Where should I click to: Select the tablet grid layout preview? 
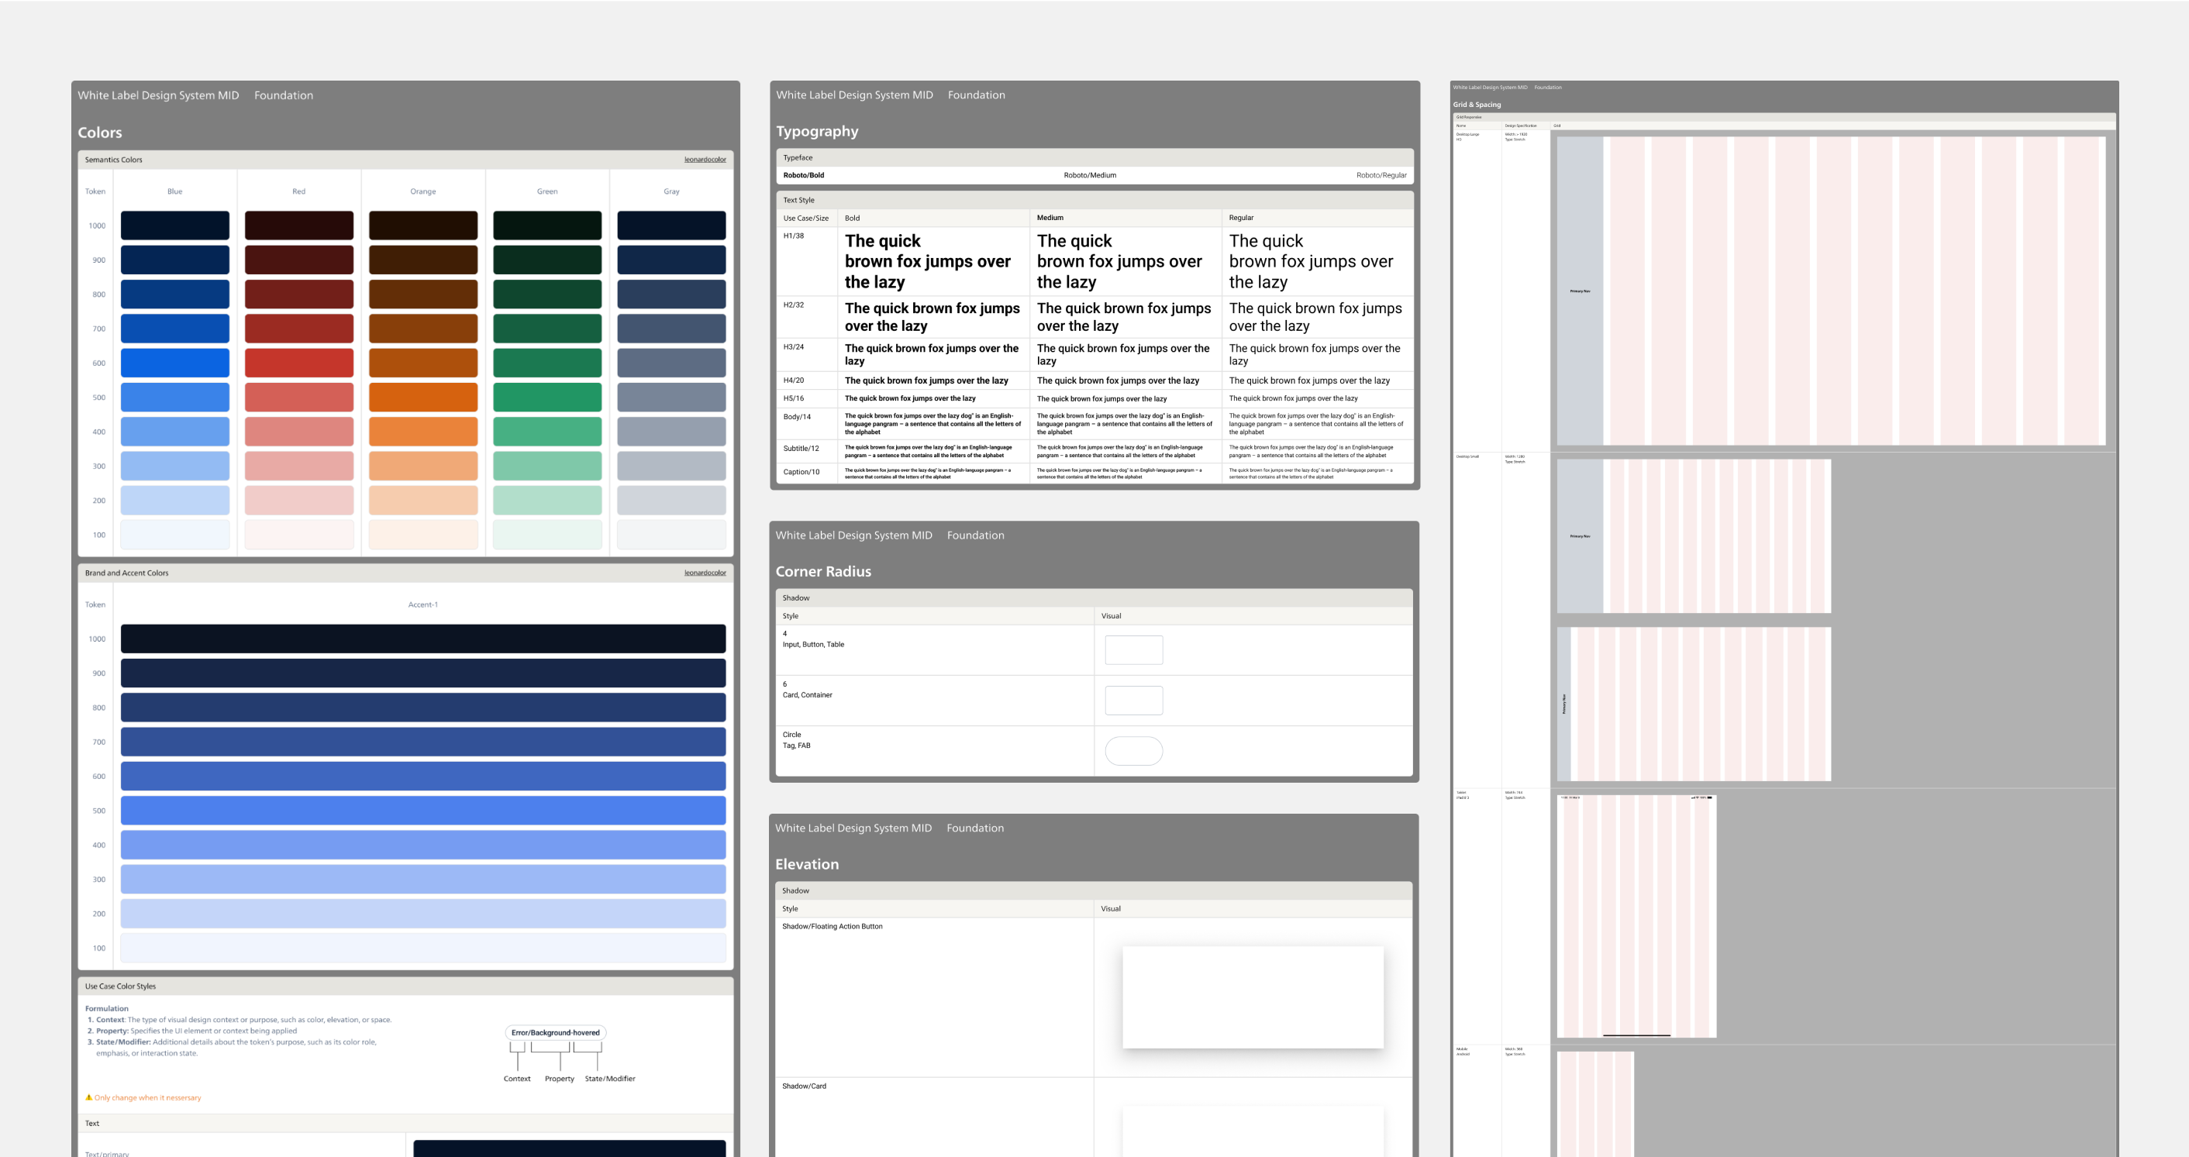click(x=1636, y=916)
